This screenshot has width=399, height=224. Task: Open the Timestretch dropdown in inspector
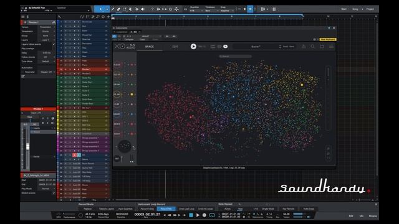coord(47,31)
